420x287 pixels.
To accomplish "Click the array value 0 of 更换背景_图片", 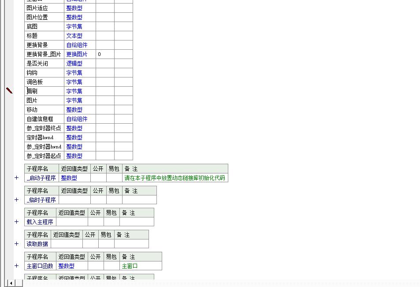I will 99,54.
